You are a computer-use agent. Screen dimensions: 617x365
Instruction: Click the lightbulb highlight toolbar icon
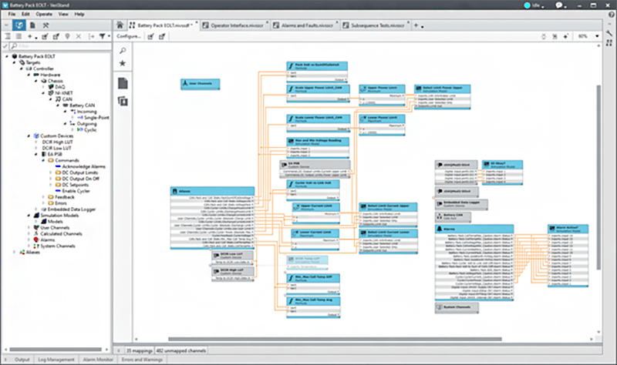point(544,36)
